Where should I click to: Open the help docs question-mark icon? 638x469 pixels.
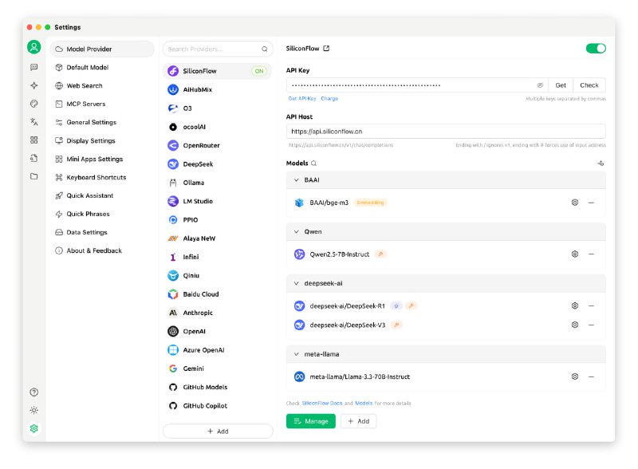34,392
